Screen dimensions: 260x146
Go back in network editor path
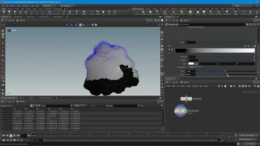pyautogui.click(x=167, y=82)
